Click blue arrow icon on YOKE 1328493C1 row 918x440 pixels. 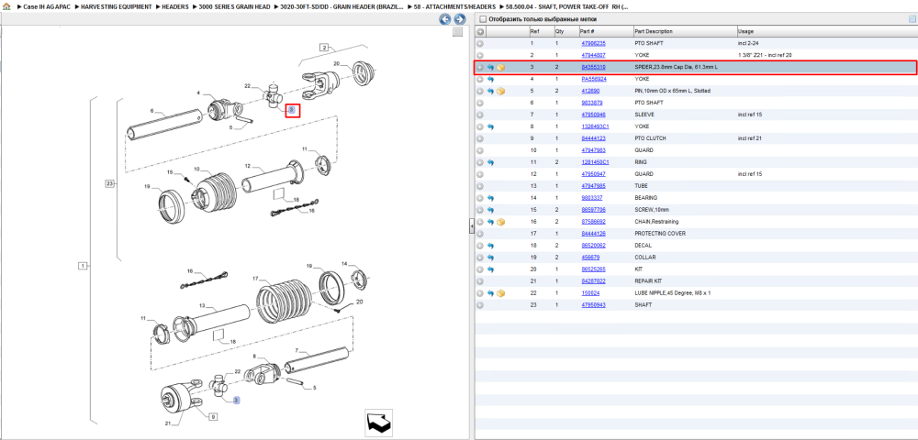[x=490, y=126]
